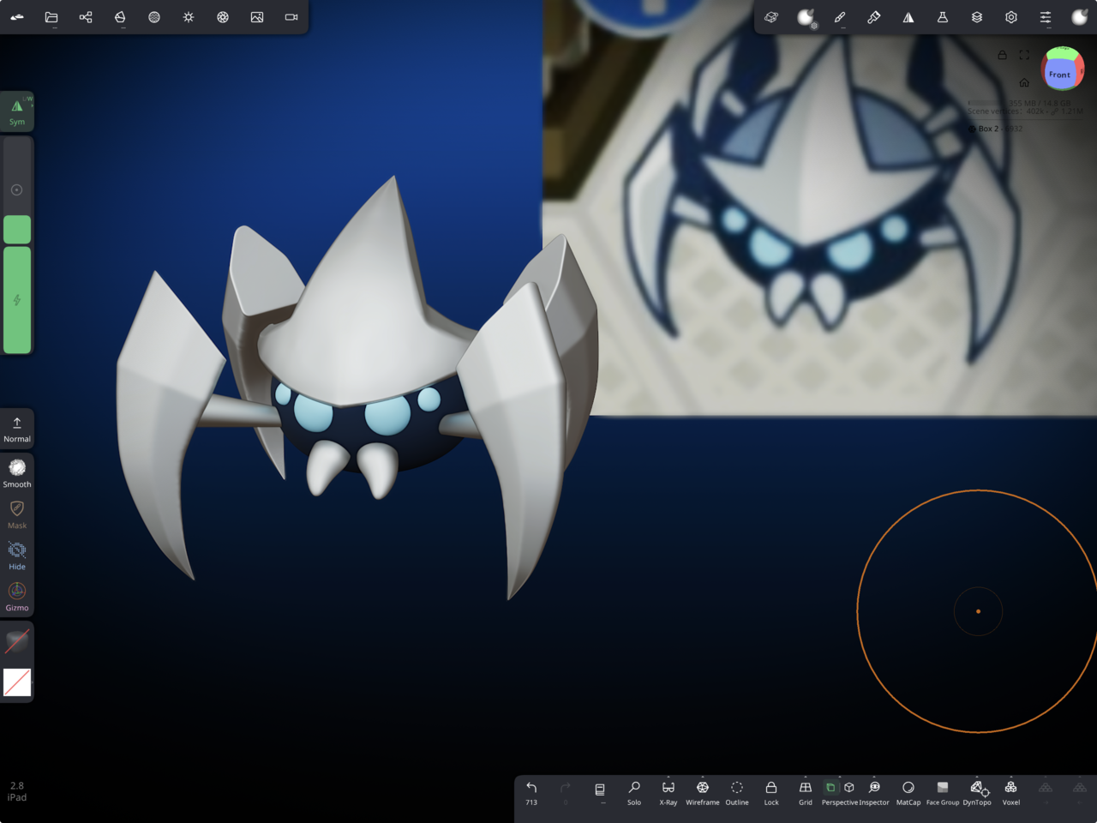Screen dimensions: 1097x823
Task: Open the Symmetry triangle menu in top bar
Action: pos(908,17)
